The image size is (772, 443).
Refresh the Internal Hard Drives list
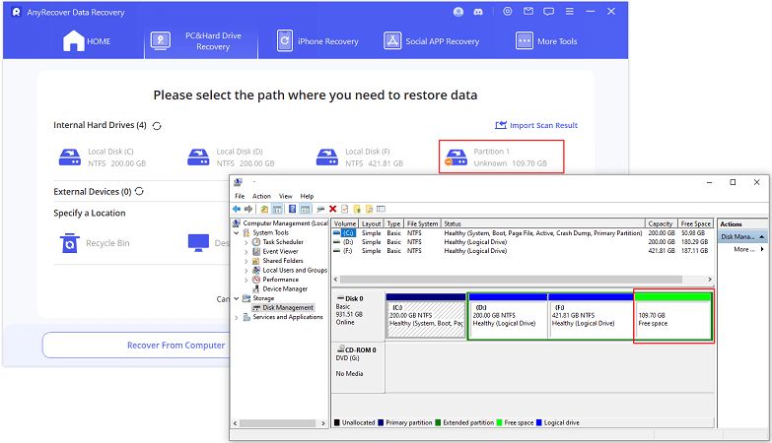(157, 126)
